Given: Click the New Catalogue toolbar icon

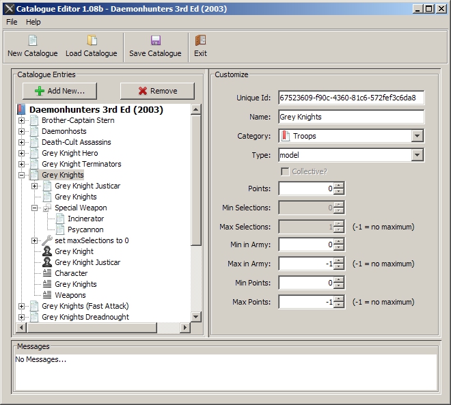Looking at the screenshot, I should coord(33,40).
